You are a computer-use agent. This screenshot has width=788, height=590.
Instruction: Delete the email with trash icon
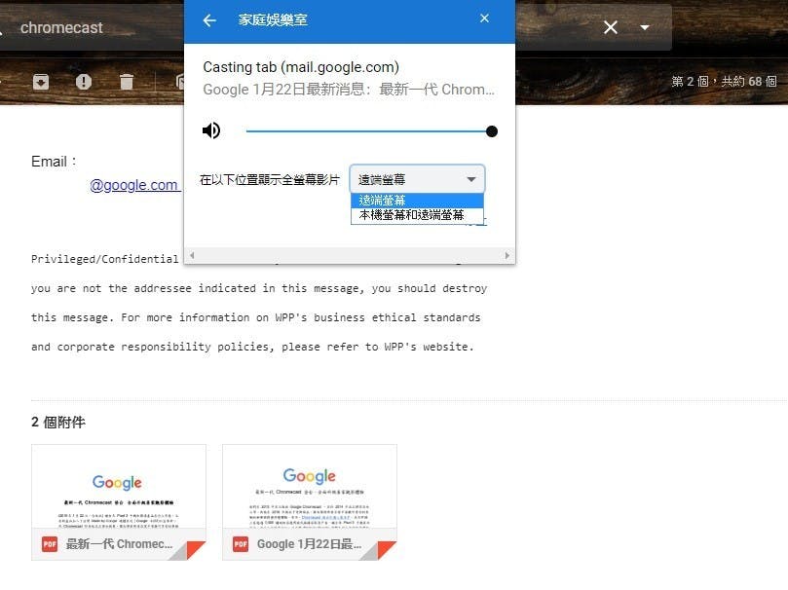pyautogui.click(x=127, y=82)
